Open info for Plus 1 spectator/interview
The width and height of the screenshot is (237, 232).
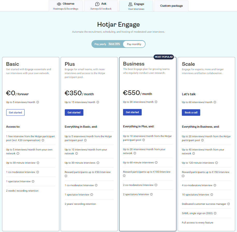point(92,195)
